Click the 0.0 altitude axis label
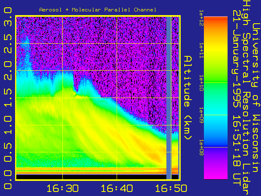This screenshot has width=261, height=196. pyautogui.click(x=8, y=180)
